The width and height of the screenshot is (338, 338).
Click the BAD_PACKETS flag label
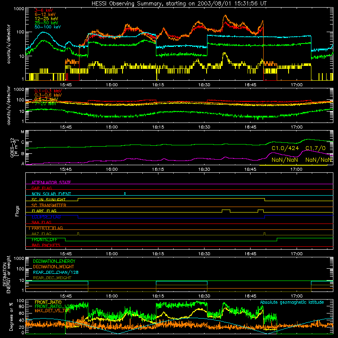pos(46,245)
